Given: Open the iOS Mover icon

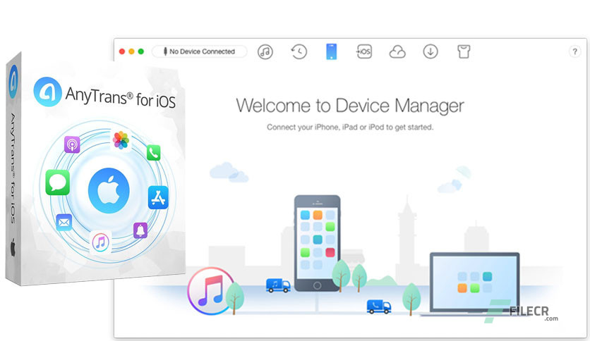Looking at the screenshot, I should pos(364,51).
